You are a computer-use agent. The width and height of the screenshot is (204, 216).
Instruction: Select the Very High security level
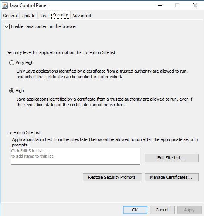point(12,63)
